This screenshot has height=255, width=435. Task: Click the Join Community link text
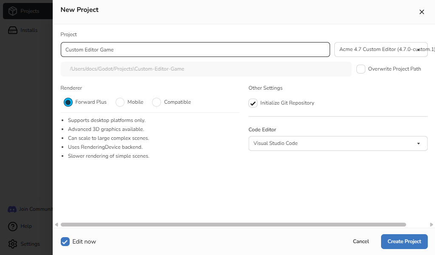click(36, 209)
